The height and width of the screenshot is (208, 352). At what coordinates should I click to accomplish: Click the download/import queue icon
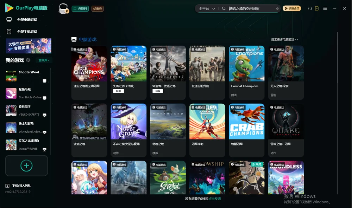[7, 186]
